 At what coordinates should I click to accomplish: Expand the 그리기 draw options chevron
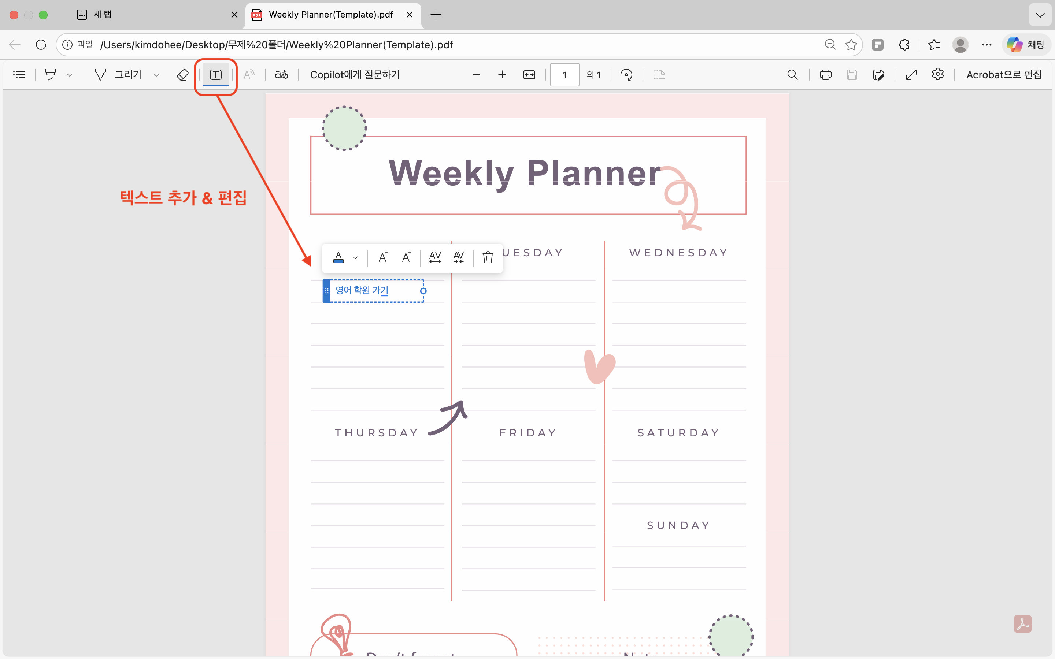[156, 75]
